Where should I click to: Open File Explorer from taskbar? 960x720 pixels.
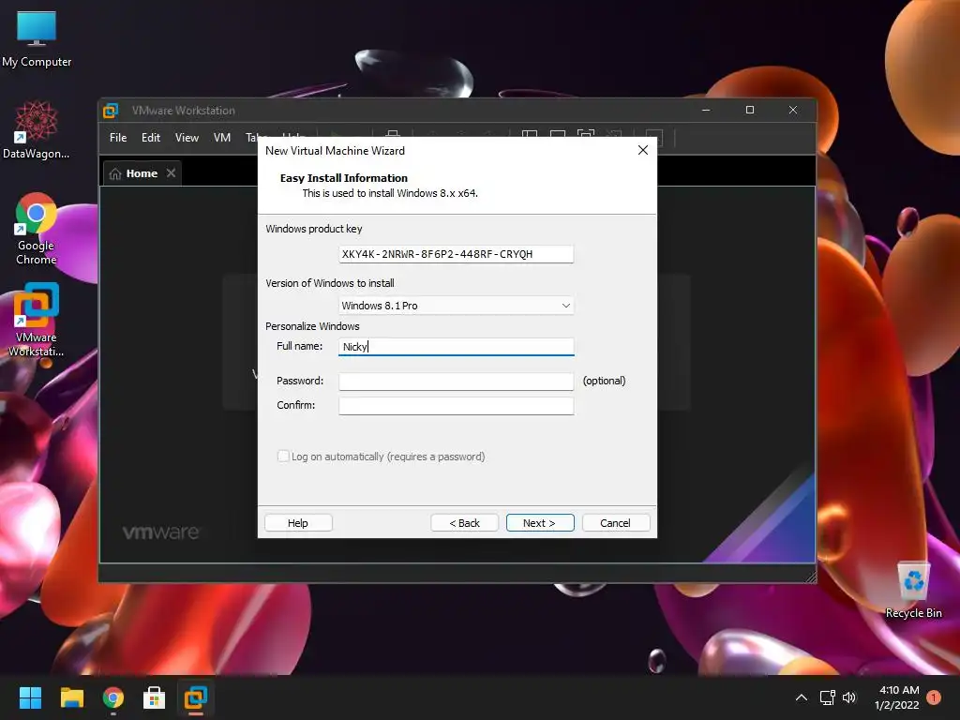(x=71, y=697)
